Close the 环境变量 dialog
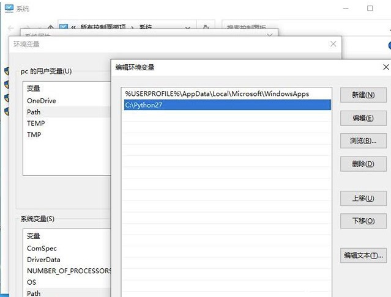The image size is (391, 297). point(333,44)
